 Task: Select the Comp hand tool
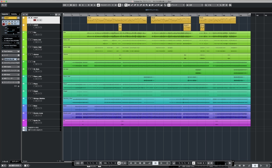tap(150, 5)
